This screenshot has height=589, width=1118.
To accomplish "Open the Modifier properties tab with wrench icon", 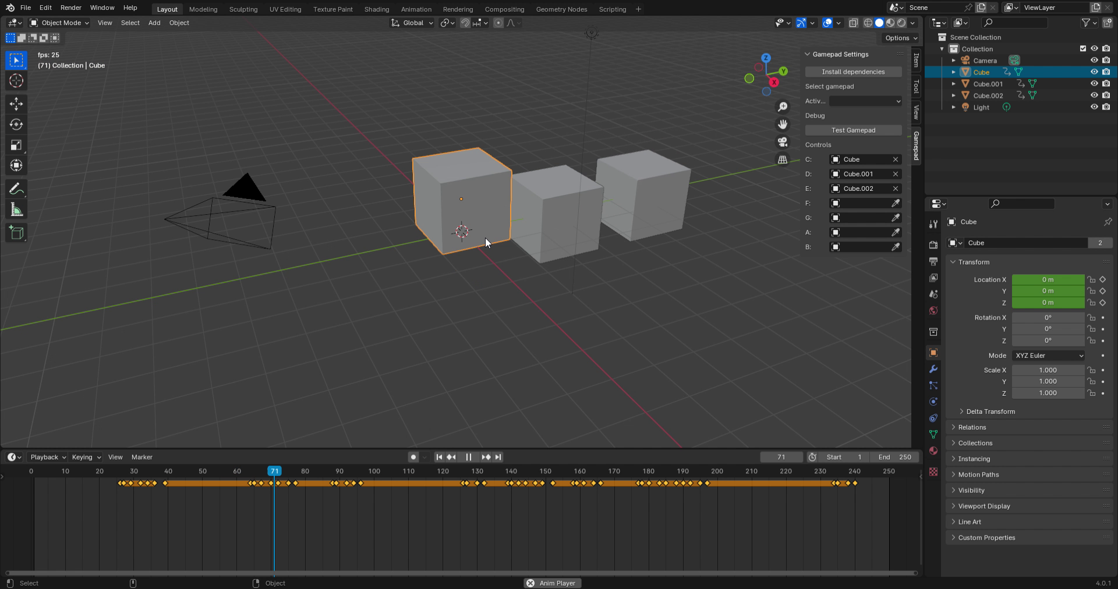I will click(933, 370).
